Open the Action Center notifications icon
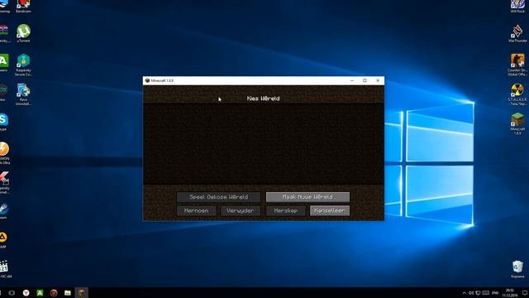 (525, 293)
